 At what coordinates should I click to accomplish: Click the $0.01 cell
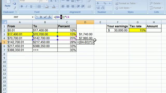(20, 30)
